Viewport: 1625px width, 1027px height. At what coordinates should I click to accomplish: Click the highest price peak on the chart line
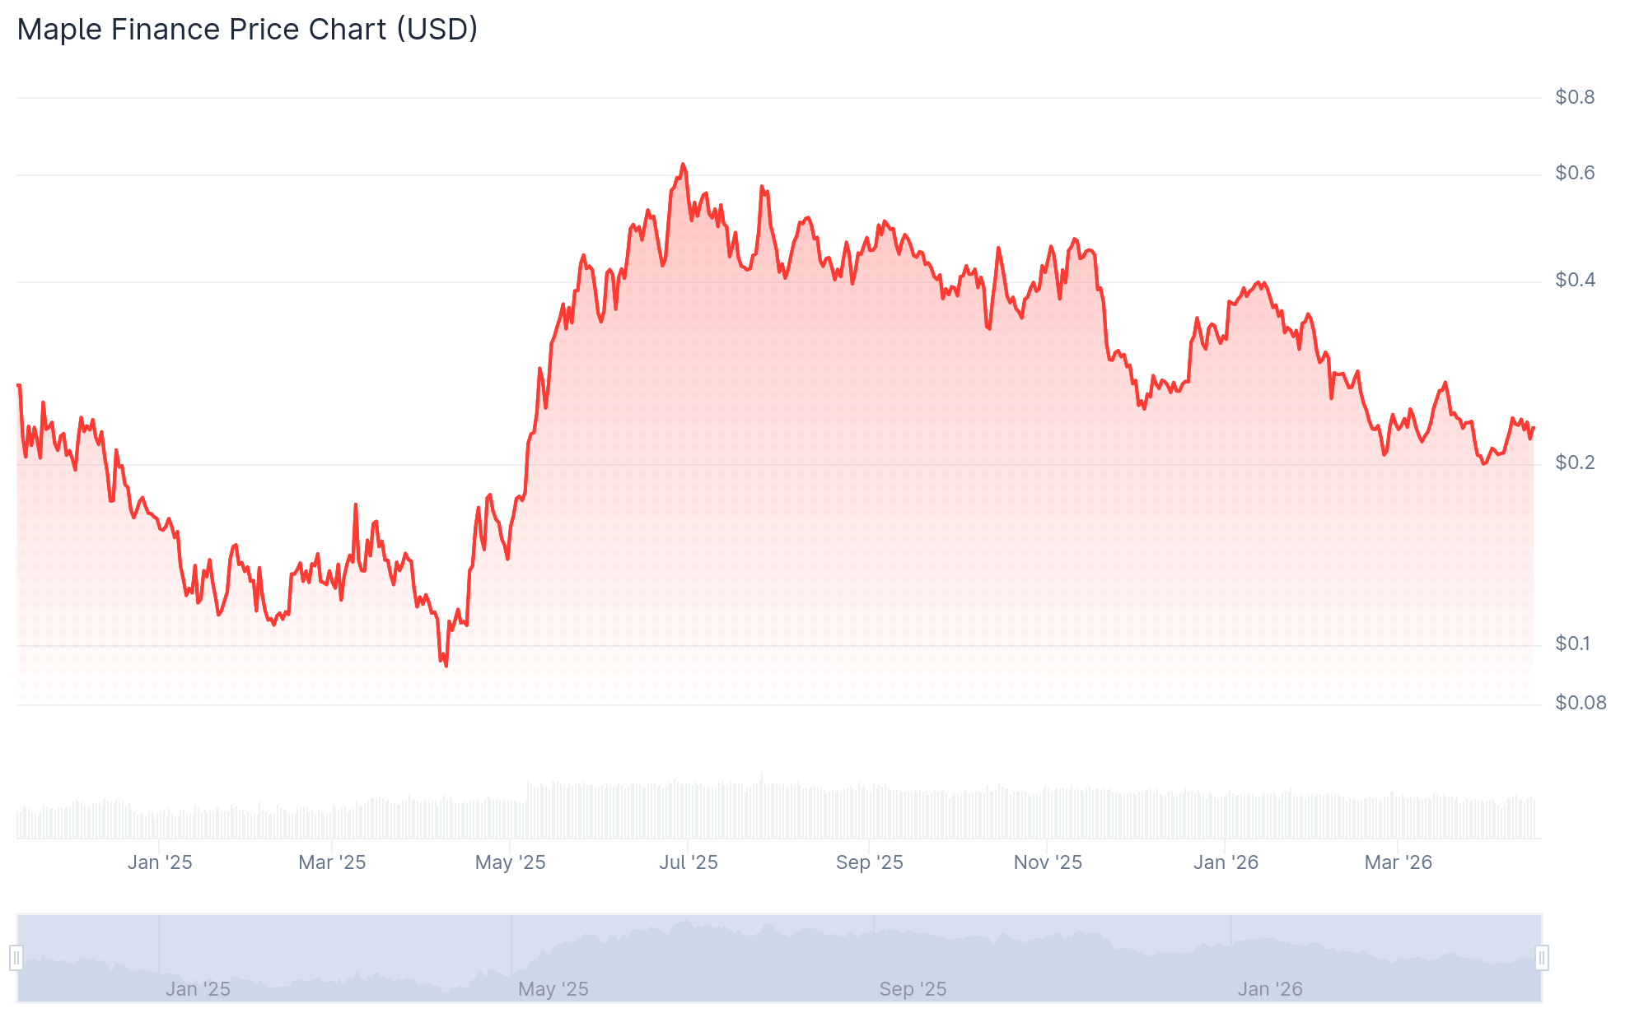(683, 165)
